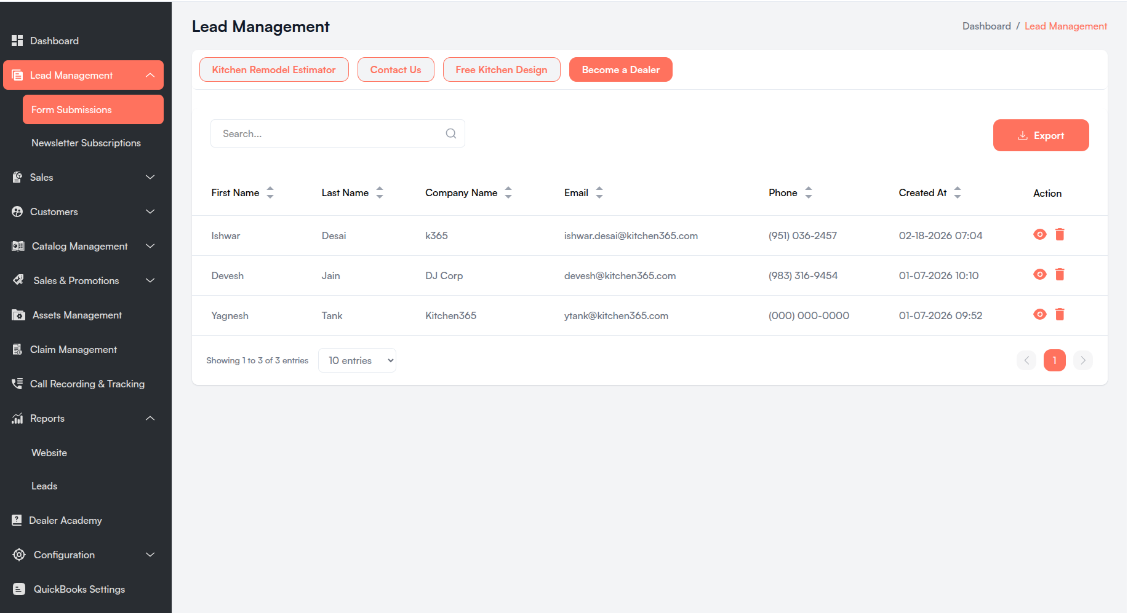Focus the Search input field

coord(337,133)
